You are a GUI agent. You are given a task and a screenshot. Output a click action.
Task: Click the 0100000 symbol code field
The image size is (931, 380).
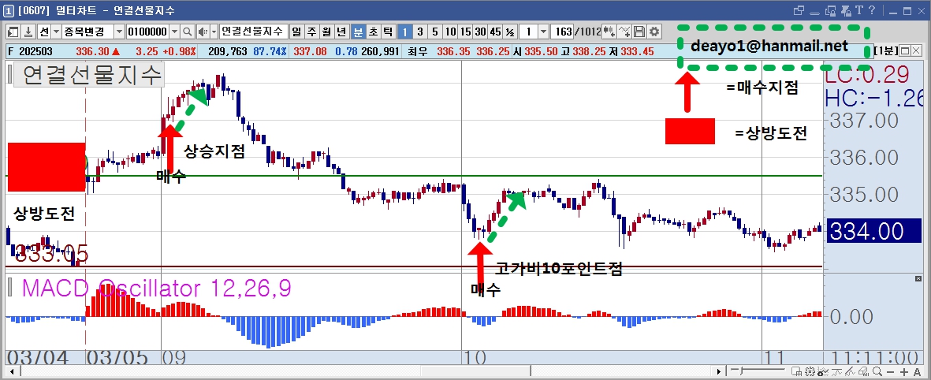148,32
